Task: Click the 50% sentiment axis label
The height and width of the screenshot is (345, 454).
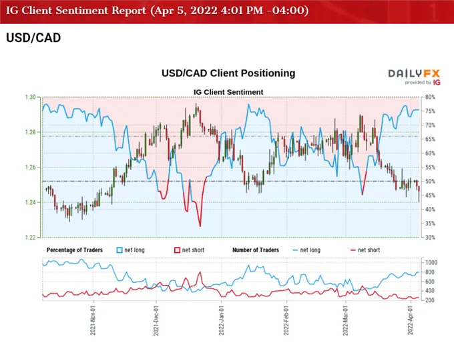Action: 430,182
